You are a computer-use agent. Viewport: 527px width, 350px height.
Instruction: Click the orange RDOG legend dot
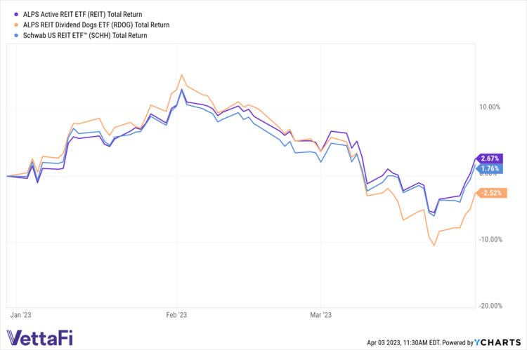(x=8, y=25)
